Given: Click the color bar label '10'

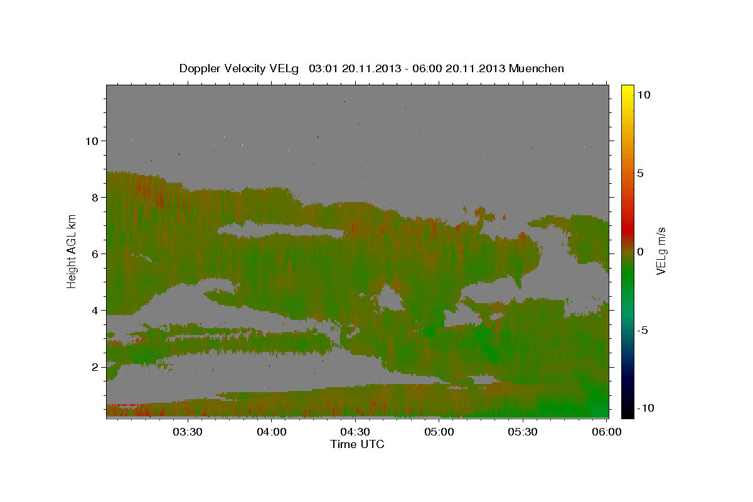Looking at the screenshot, I should (644, 95).
